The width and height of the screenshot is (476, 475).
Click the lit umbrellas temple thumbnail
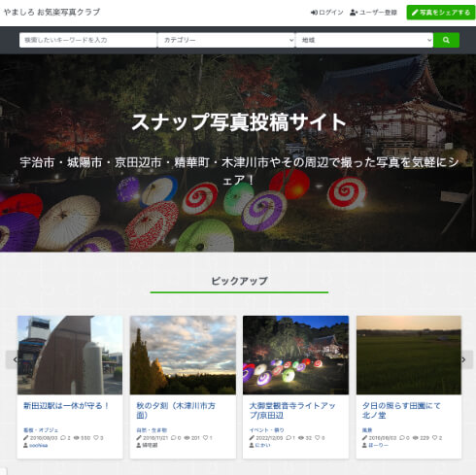[x=295, y=356]
